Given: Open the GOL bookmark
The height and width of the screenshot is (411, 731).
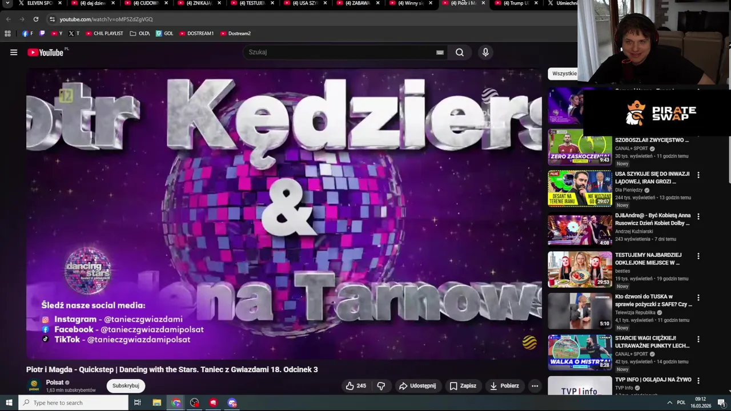Looking at the screenshot, I should pyautogui.click(x=164, y=33).
